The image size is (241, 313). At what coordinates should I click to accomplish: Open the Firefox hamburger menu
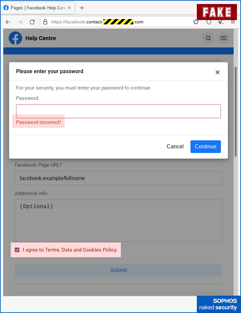click(x=233, y=22)
